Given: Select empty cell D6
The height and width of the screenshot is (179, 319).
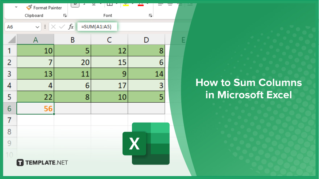Looking at the screenshot, I should pos(146,108).
